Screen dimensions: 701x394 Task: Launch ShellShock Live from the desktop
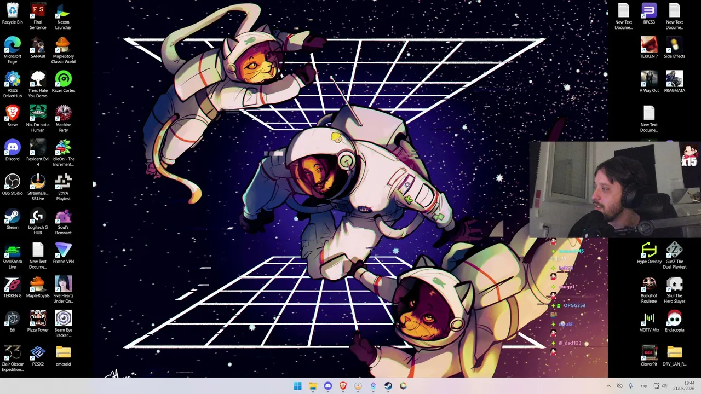click(12, 256)
